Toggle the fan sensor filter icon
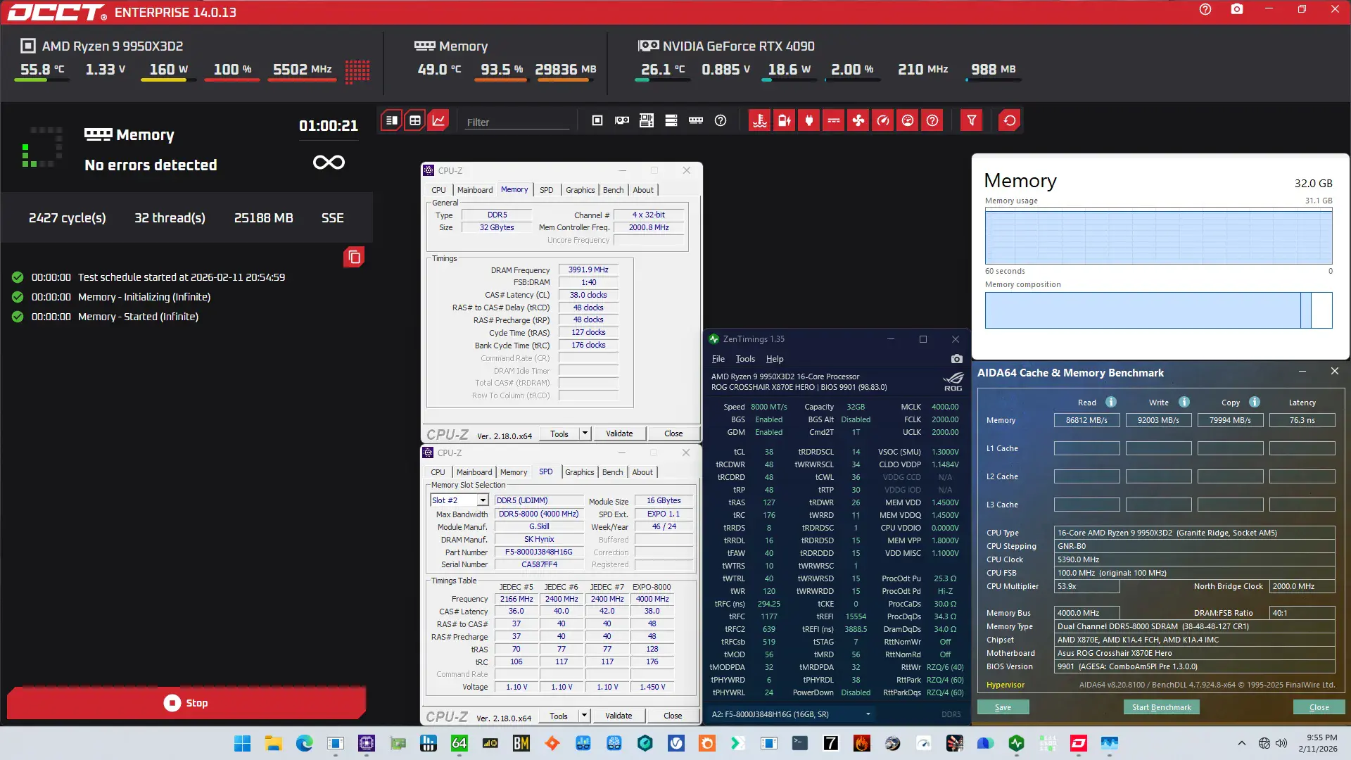1351x760 pixels. click(858, 120)
